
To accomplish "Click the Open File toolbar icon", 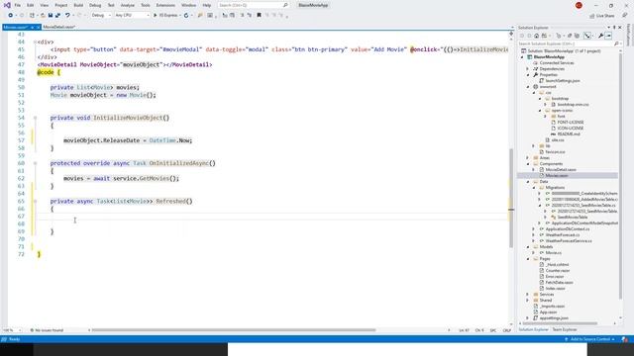I will coord(43,16).
